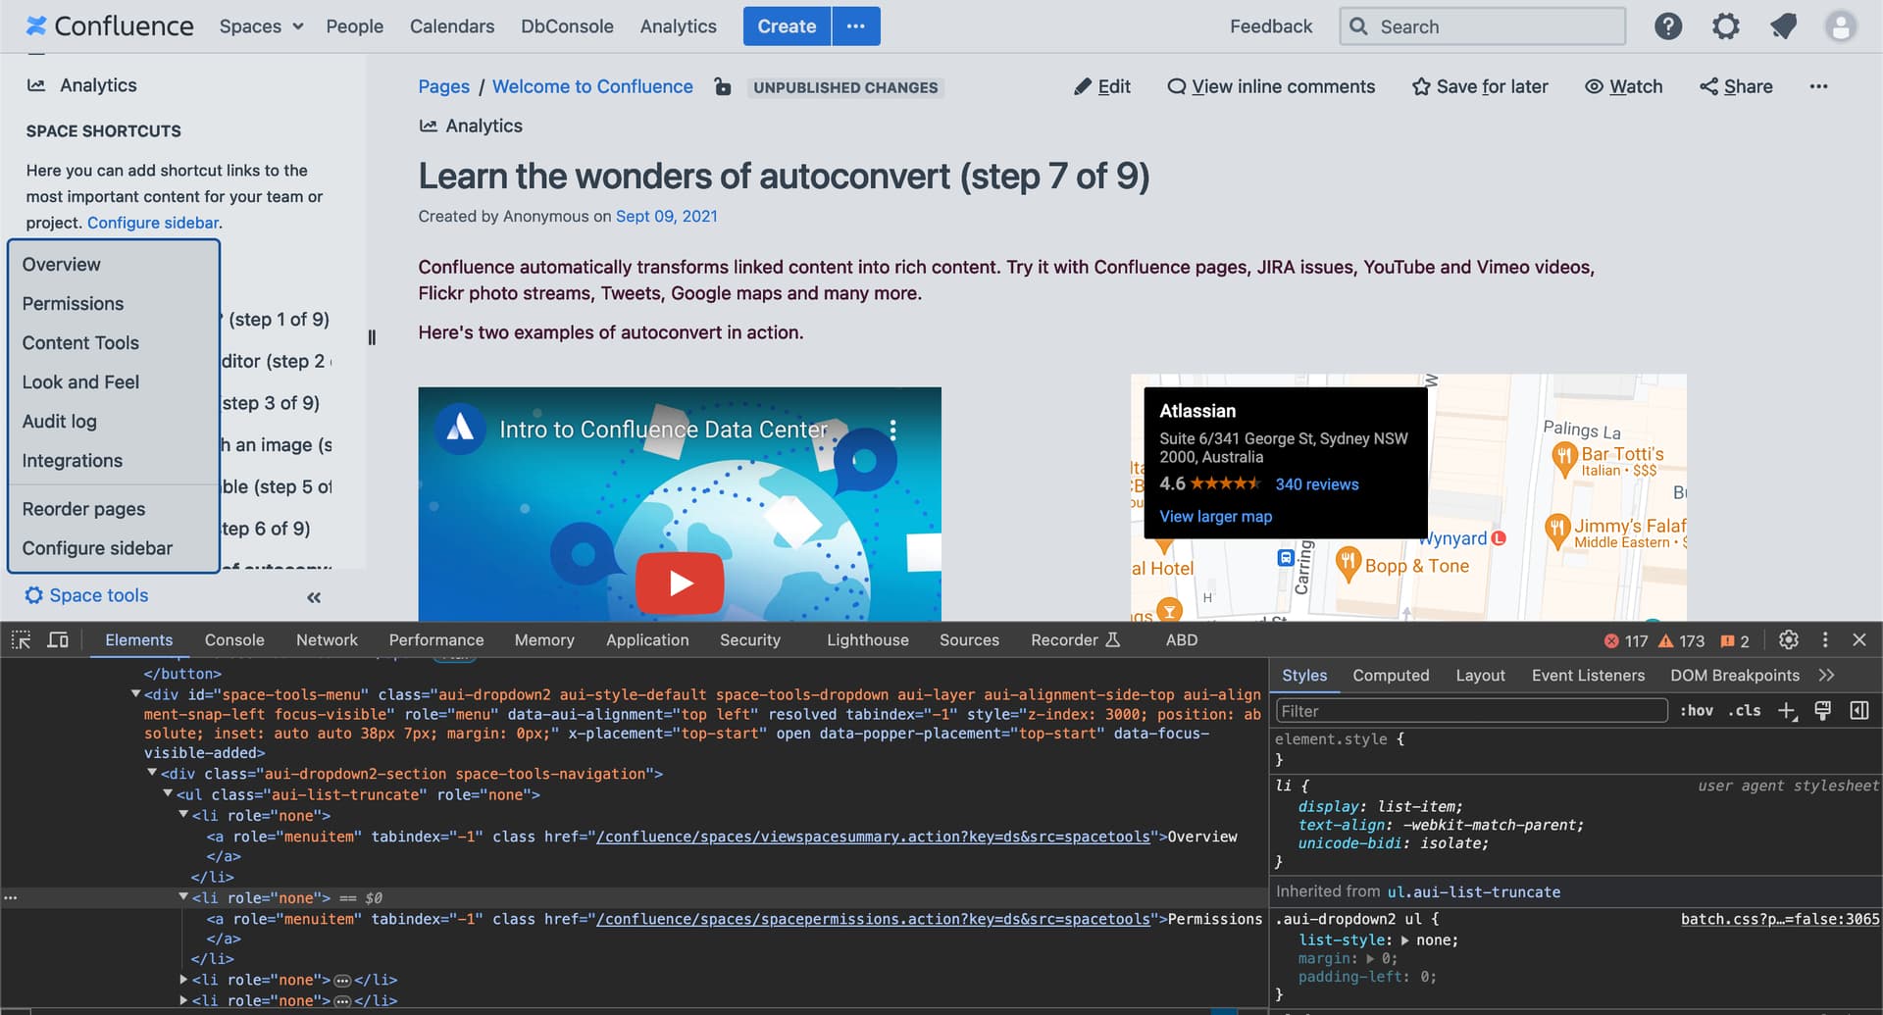This screenshot has height=1015, width=1883.
Task: Toggle the :hov element state panel
Action: point(1697,711)
